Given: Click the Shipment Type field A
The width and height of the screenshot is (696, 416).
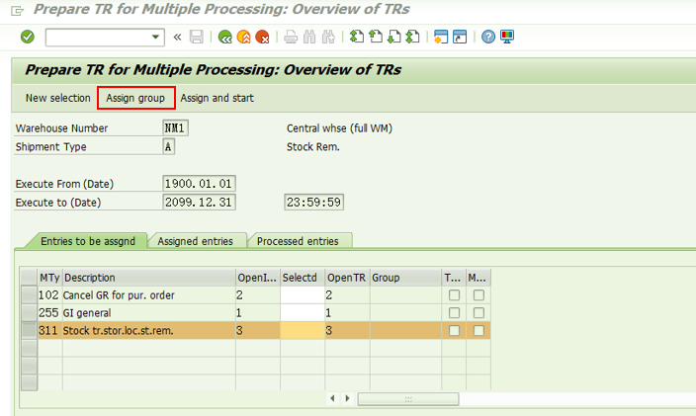Looking at the screenshot, I should pyautogui.click(x=169, y=147).
